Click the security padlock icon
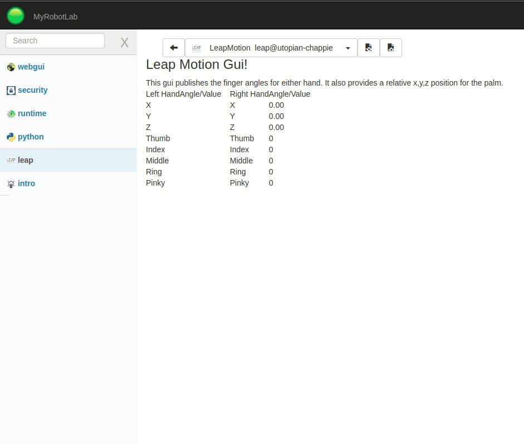 pyautogui.click(x=11, y=91)
